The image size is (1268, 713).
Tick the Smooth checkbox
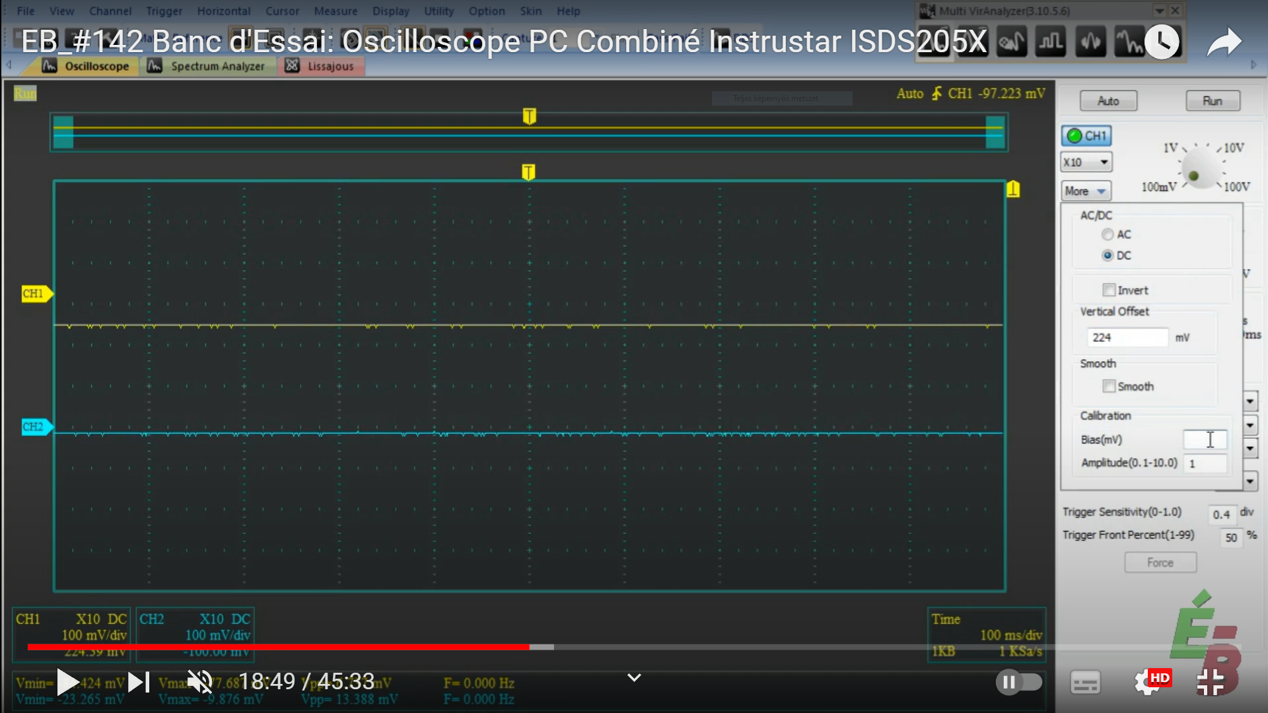[1109, 386]
